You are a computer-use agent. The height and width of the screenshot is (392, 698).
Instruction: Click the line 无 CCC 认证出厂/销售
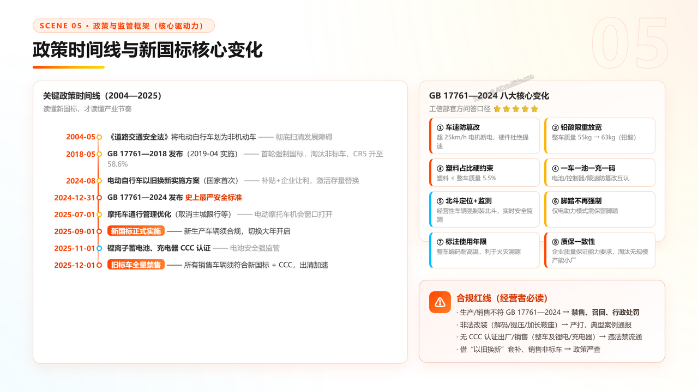coord(498,337)
